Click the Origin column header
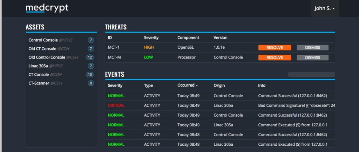359x152 pixels. pyautogui.click(x=219, y=85)
